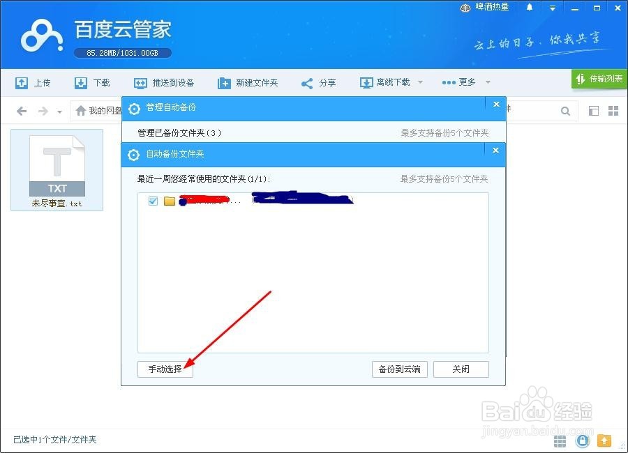Switch to list view mode
This screenshot has height=453, width=628.
coord(595,110)
